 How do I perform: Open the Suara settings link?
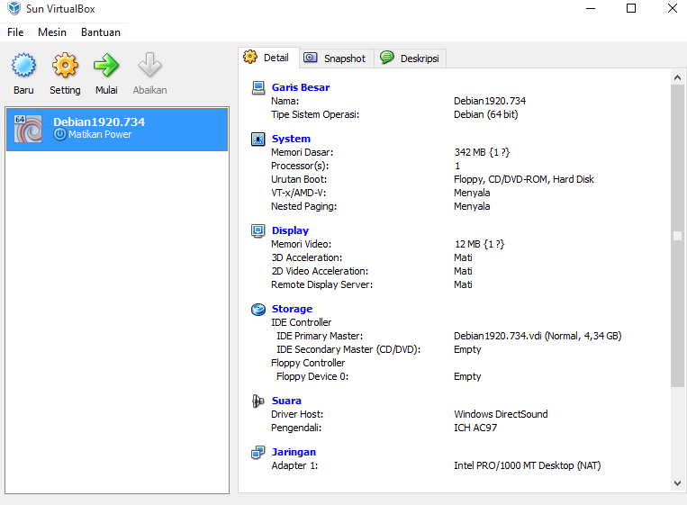[x=286, y=401]
